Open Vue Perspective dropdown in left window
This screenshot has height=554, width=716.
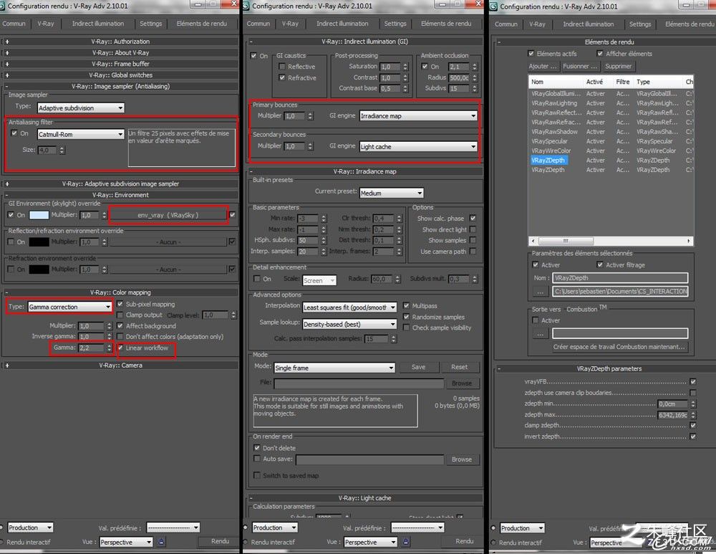tap(126, 542)
